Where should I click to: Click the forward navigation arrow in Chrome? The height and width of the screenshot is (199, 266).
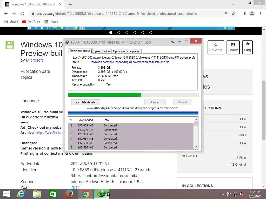(14, 13)
